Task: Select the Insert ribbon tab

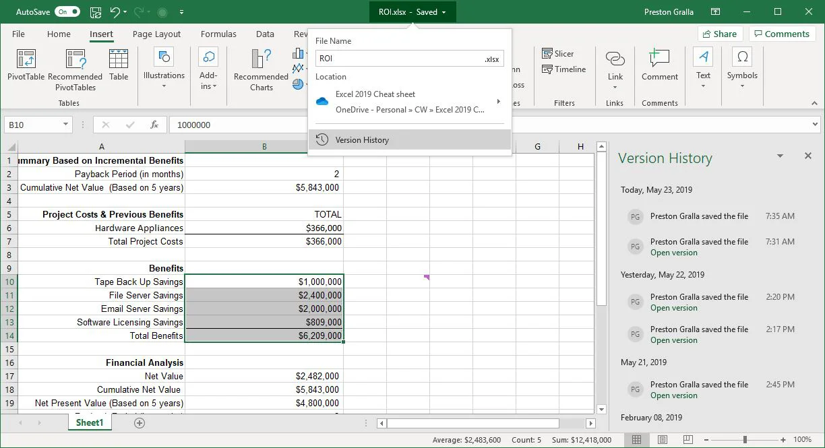Action: point(101,34)
